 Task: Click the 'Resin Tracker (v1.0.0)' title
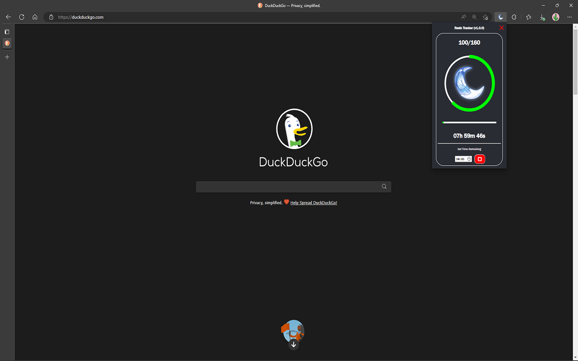pos(469,28)
